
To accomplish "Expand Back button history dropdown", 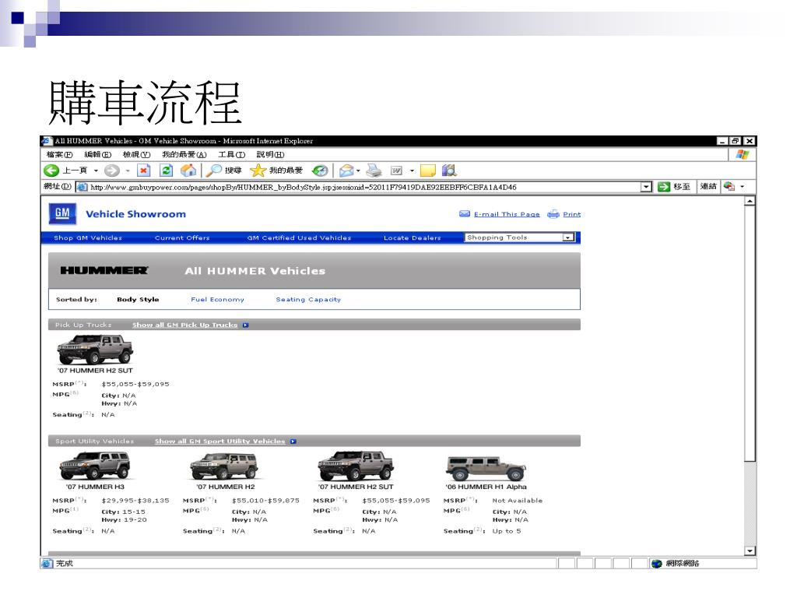I will [96, 171].
